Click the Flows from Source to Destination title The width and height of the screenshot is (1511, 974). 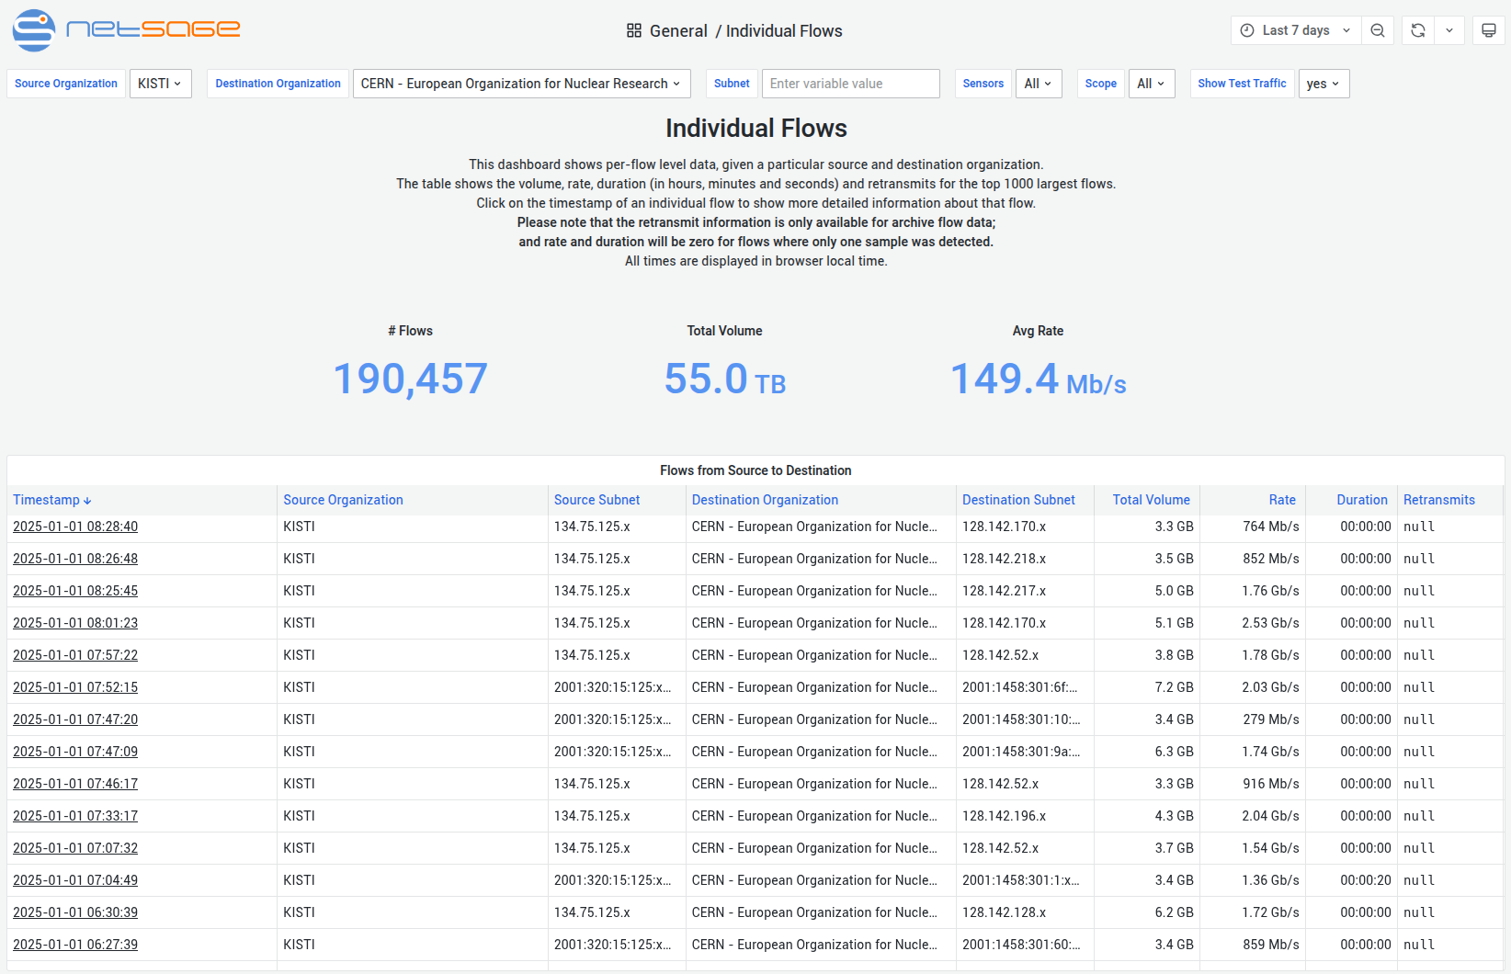tap(755, 470)
